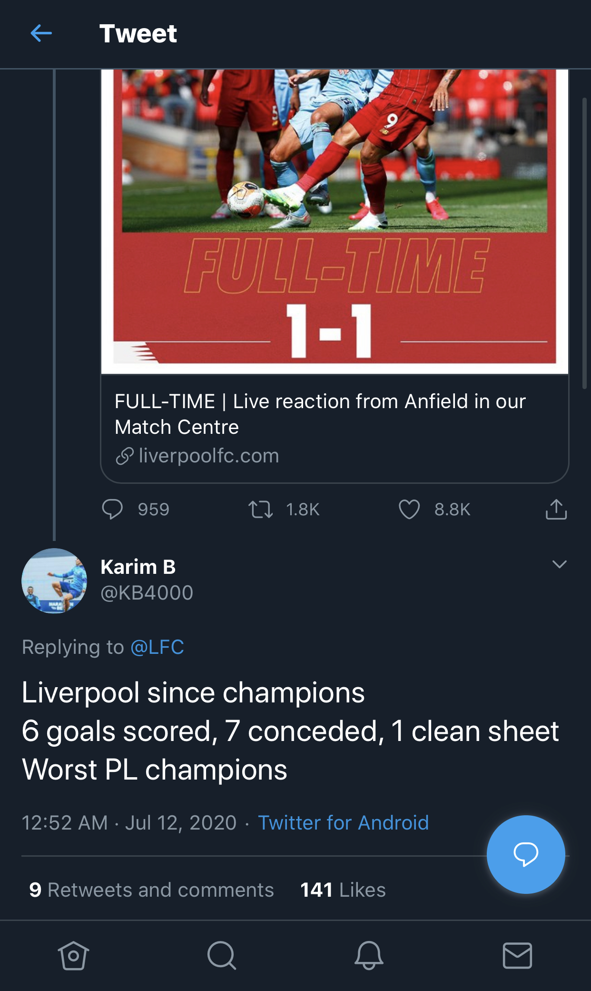Expand the tweet options chevron
Viewport: 591px width, 991px height.
[559, 564]
